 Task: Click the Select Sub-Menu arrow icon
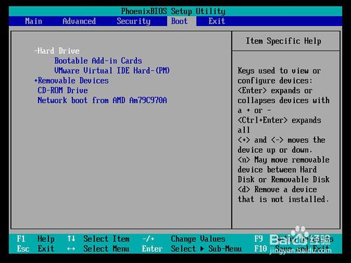(x=202, y=249)
